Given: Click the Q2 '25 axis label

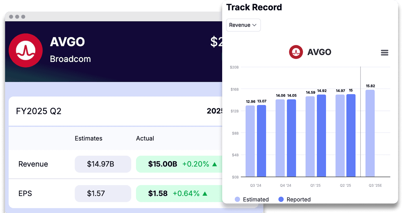Looking at the screenshot, I should click(345, 185).
